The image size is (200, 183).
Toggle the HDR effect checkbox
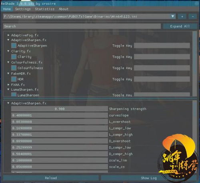click(14, 79)
